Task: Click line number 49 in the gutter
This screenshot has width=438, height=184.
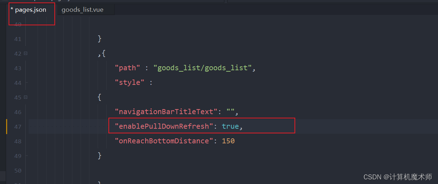Action: pyautogui.click(x=18, y=156)
